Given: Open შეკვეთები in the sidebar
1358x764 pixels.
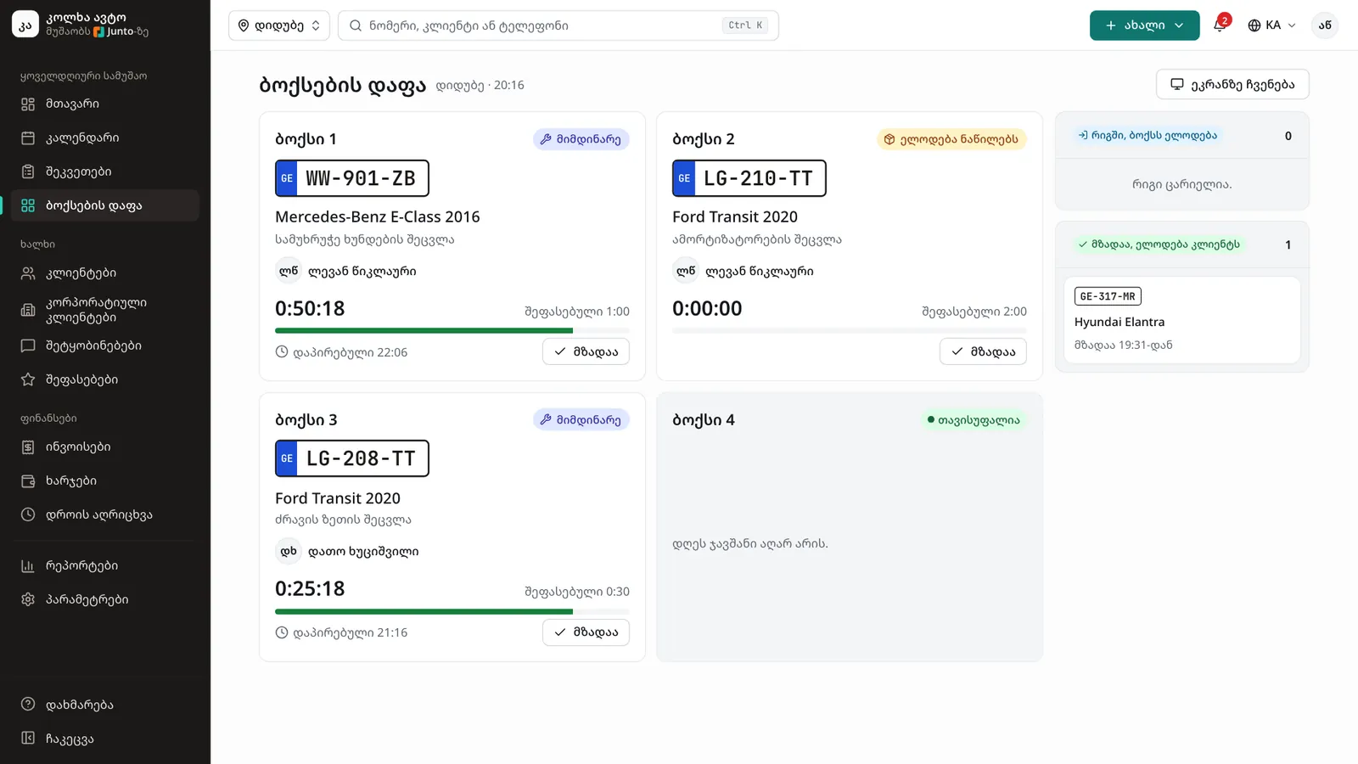Looking at the screenshot, I should 105,171.
